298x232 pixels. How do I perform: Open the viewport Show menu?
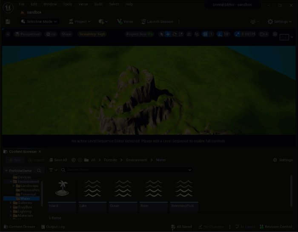(x=66, y=34)
